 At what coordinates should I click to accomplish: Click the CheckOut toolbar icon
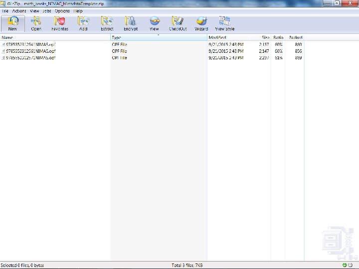178,23
